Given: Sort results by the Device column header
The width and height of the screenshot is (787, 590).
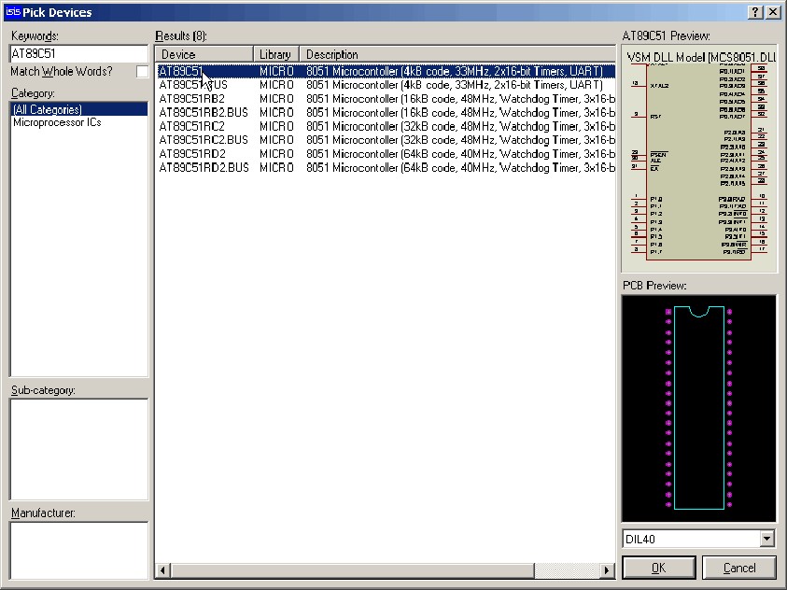Looking at the screenshot, I should (x=204, y=54).
